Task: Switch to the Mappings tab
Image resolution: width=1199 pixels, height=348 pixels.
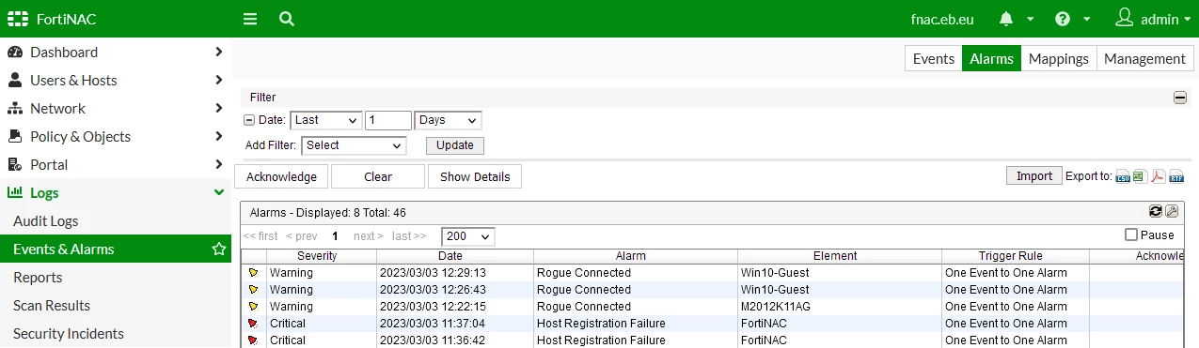Action: click(x=1059, y=58)
